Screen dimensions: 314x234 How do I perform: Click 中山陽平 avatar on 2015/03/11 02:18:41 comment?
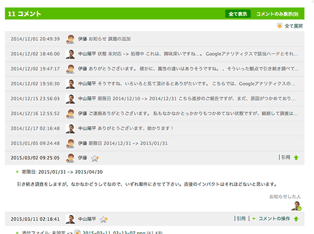[70, 219]
